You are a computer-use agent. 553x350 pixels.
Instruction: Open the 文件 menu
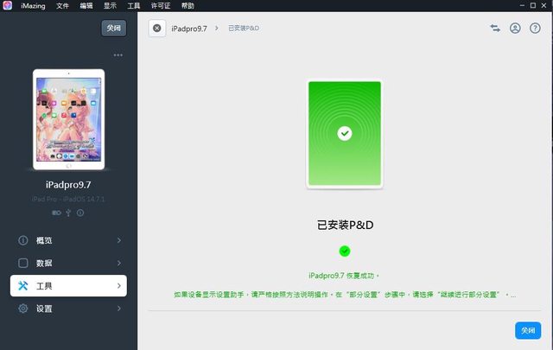(62, 6)
